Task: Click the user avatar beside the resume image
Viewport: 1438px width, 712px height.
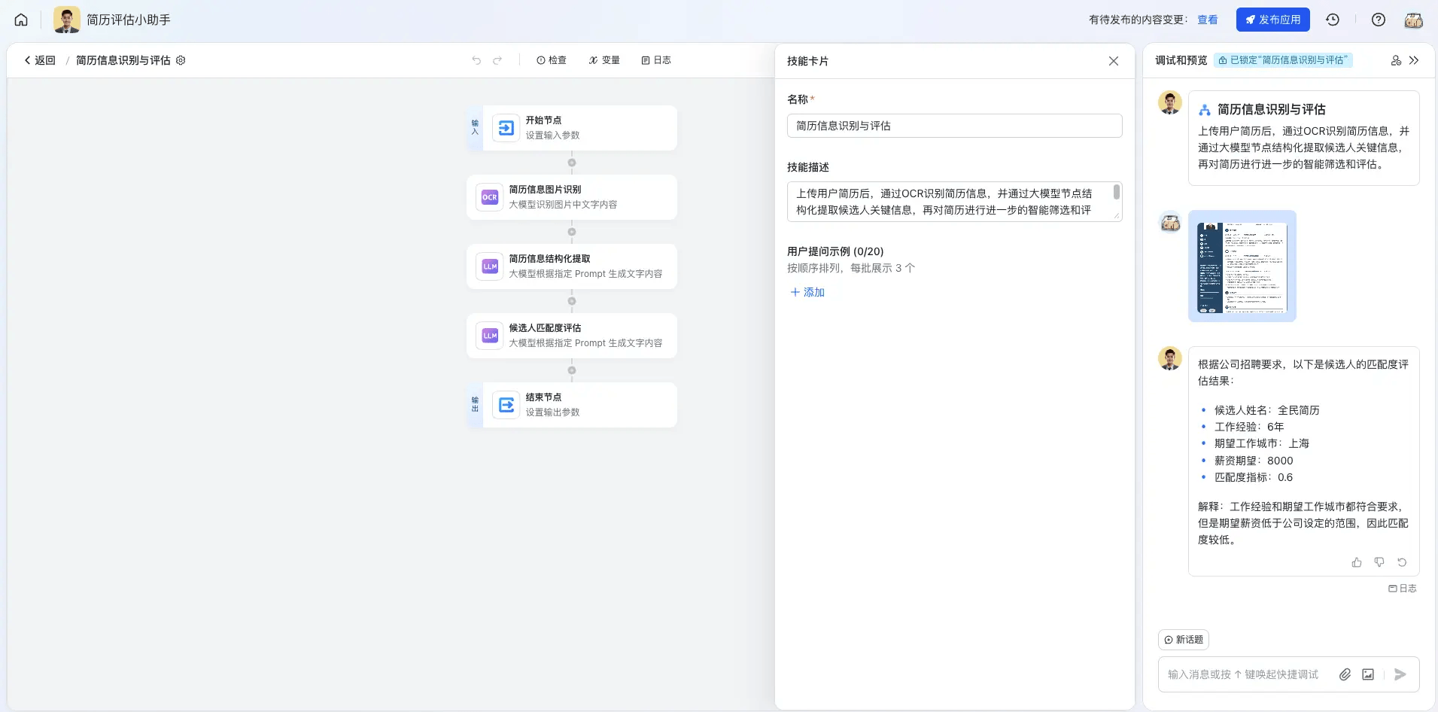Action: coord(1170,223)
